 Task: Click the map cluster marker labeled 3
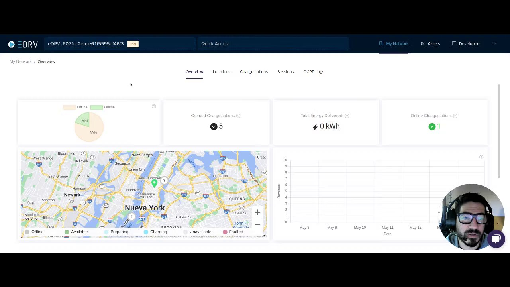164,181
